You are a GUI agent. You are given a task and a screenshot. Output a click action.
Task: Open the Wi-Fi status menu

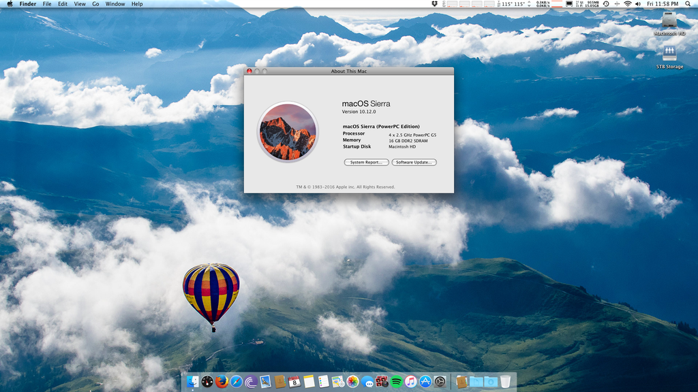(x=628, y=3)
